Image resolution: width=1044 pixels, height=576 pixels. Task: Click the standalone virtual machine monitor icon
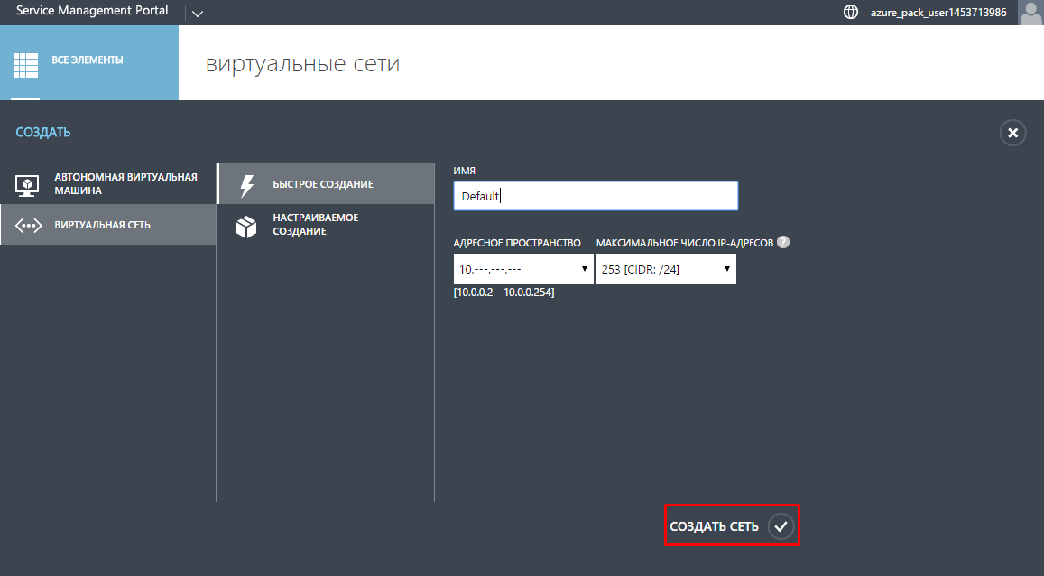(x=28, y=184)
